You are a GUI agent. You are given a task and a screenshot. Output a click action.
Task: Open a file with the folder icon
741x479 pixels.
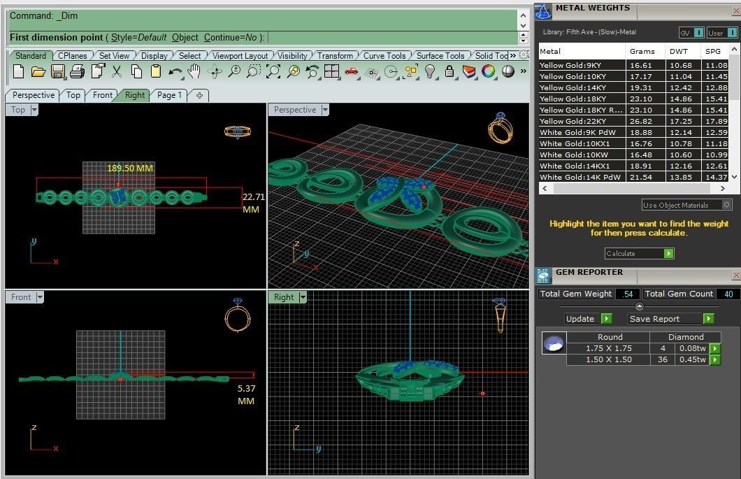pos(38,71)
